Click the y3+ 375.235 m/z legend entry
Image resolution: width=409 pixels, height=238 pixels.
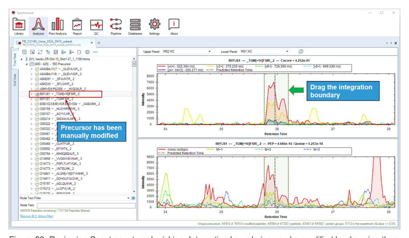[x=225, y=66]
